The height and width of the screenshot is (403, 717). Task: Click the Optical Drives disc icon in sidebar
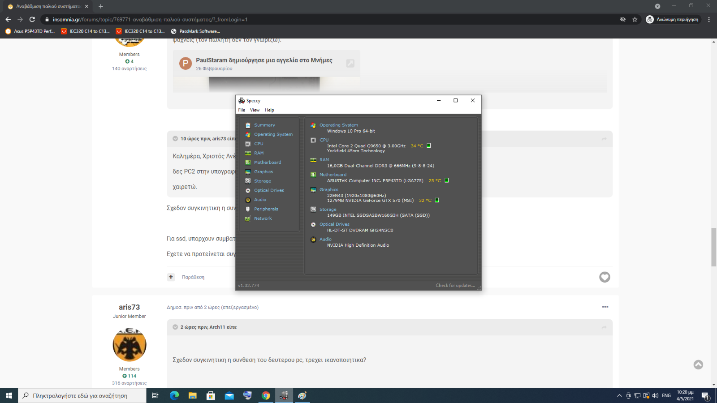click(248, 190)
